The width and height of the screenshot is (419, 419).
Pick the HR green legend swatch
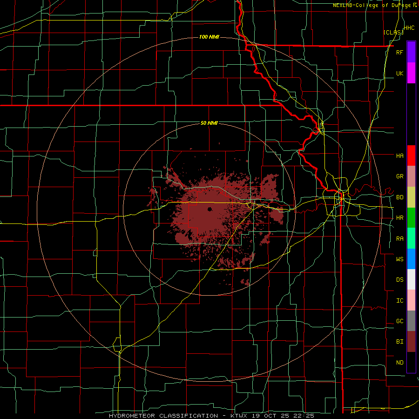point(411,218)
